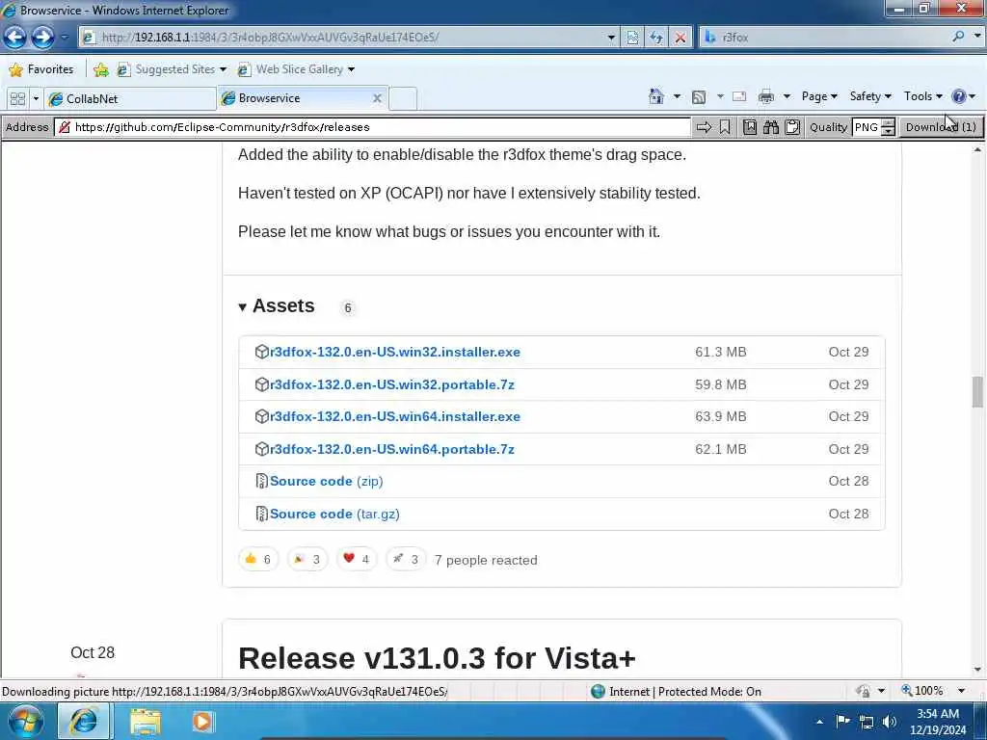Open the IE address bar history dropdown
This screenshot has width=987, height=740.
(x=611, y=38)
